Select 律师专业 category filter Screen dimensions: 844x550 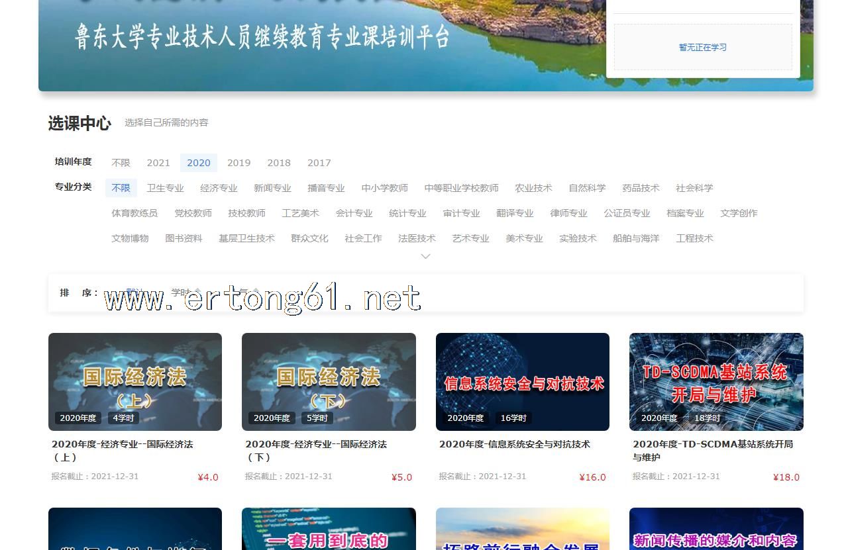coord(568,213)
